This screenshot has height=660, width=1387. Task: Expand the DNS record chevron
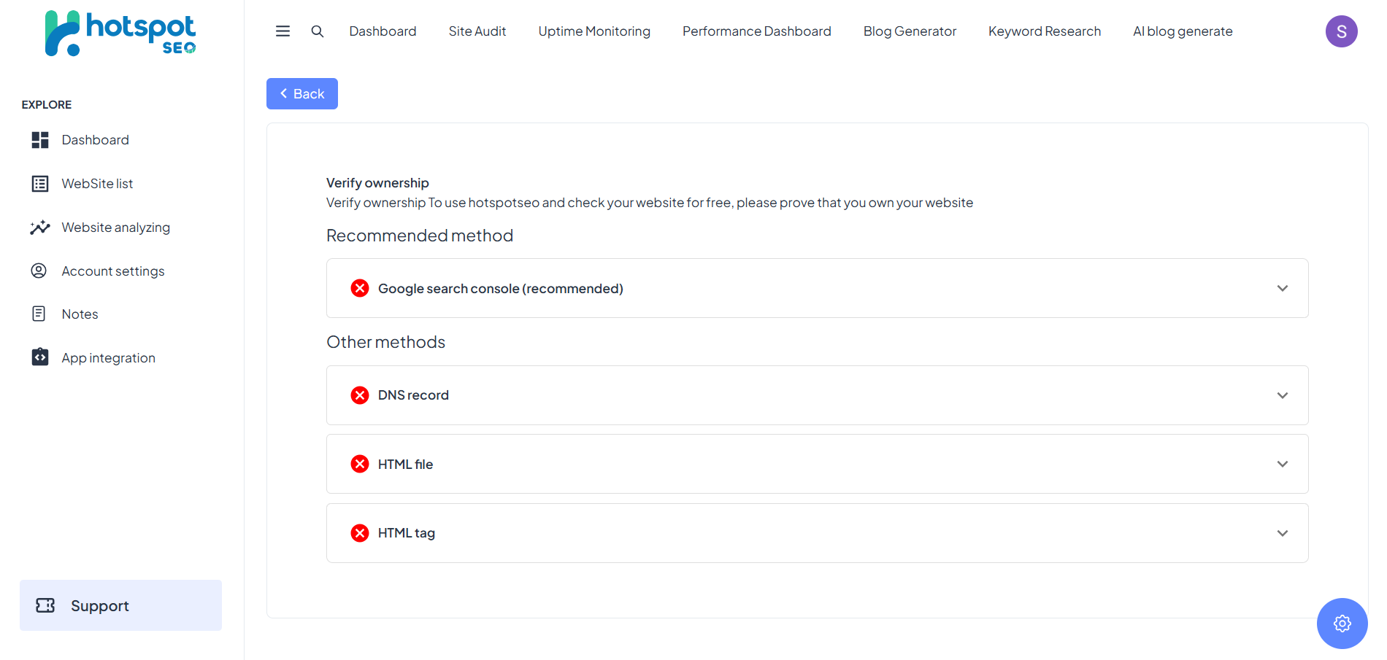point(1282,395)
